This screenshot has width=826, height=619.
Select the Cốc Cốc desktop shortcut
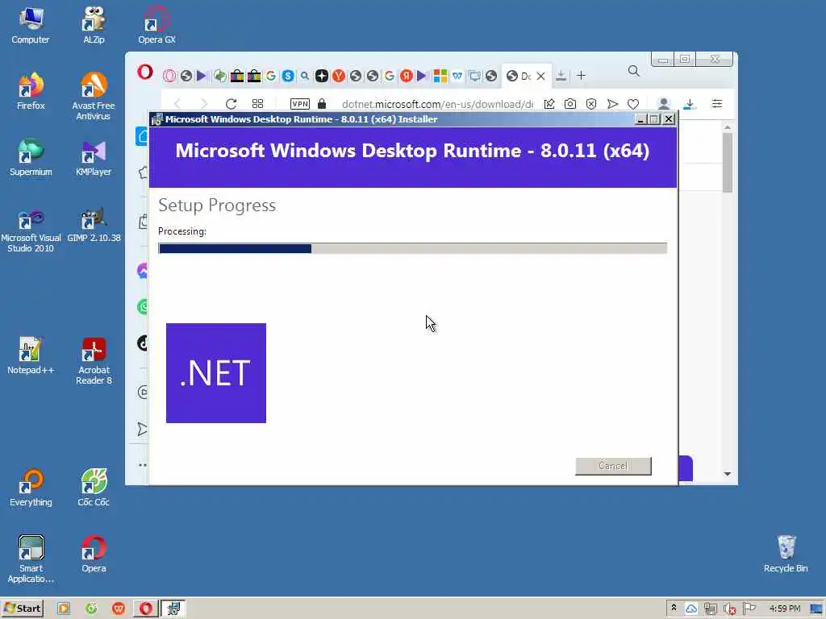[94, 488]
